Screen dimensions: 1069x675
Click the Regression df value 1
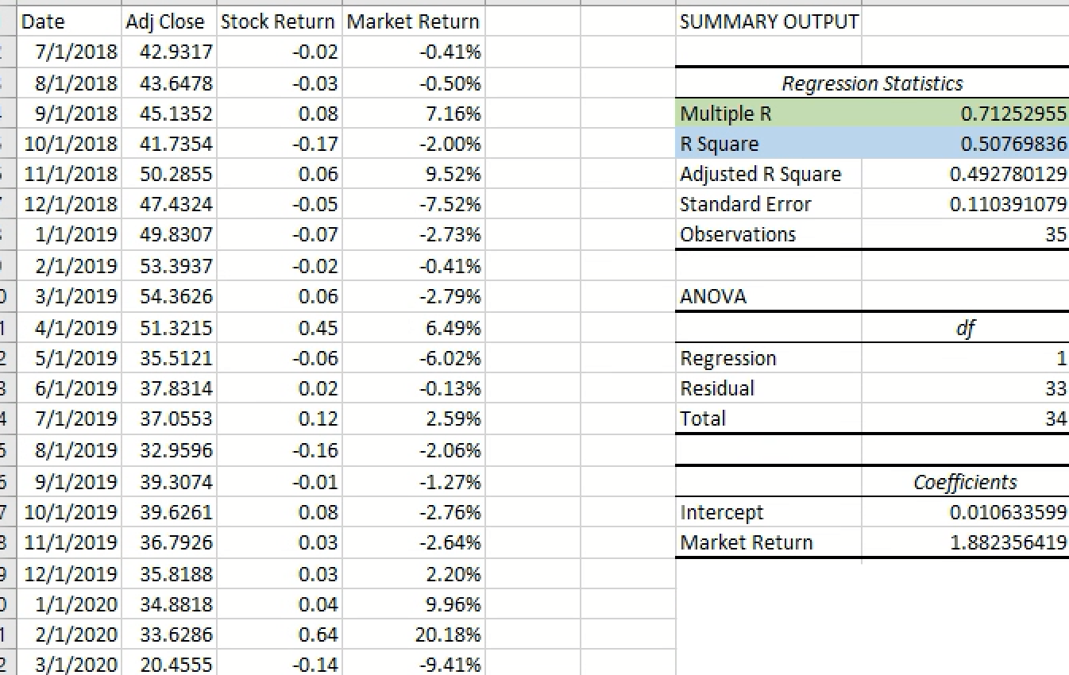[965, 358]
